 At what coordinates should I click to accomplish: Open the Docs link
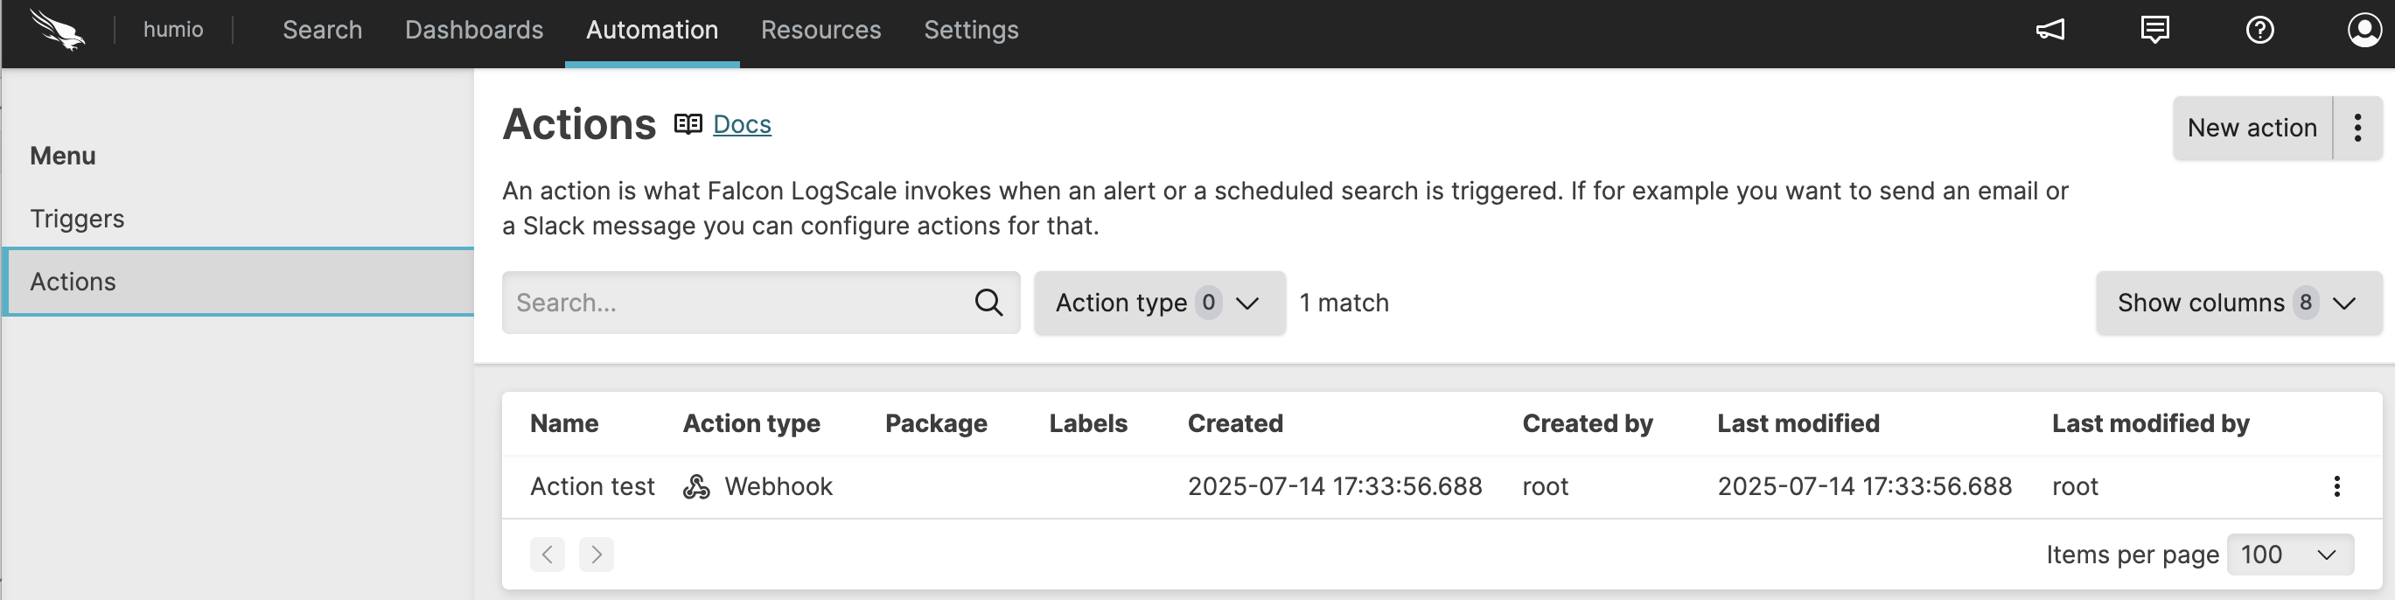[741, 123]
